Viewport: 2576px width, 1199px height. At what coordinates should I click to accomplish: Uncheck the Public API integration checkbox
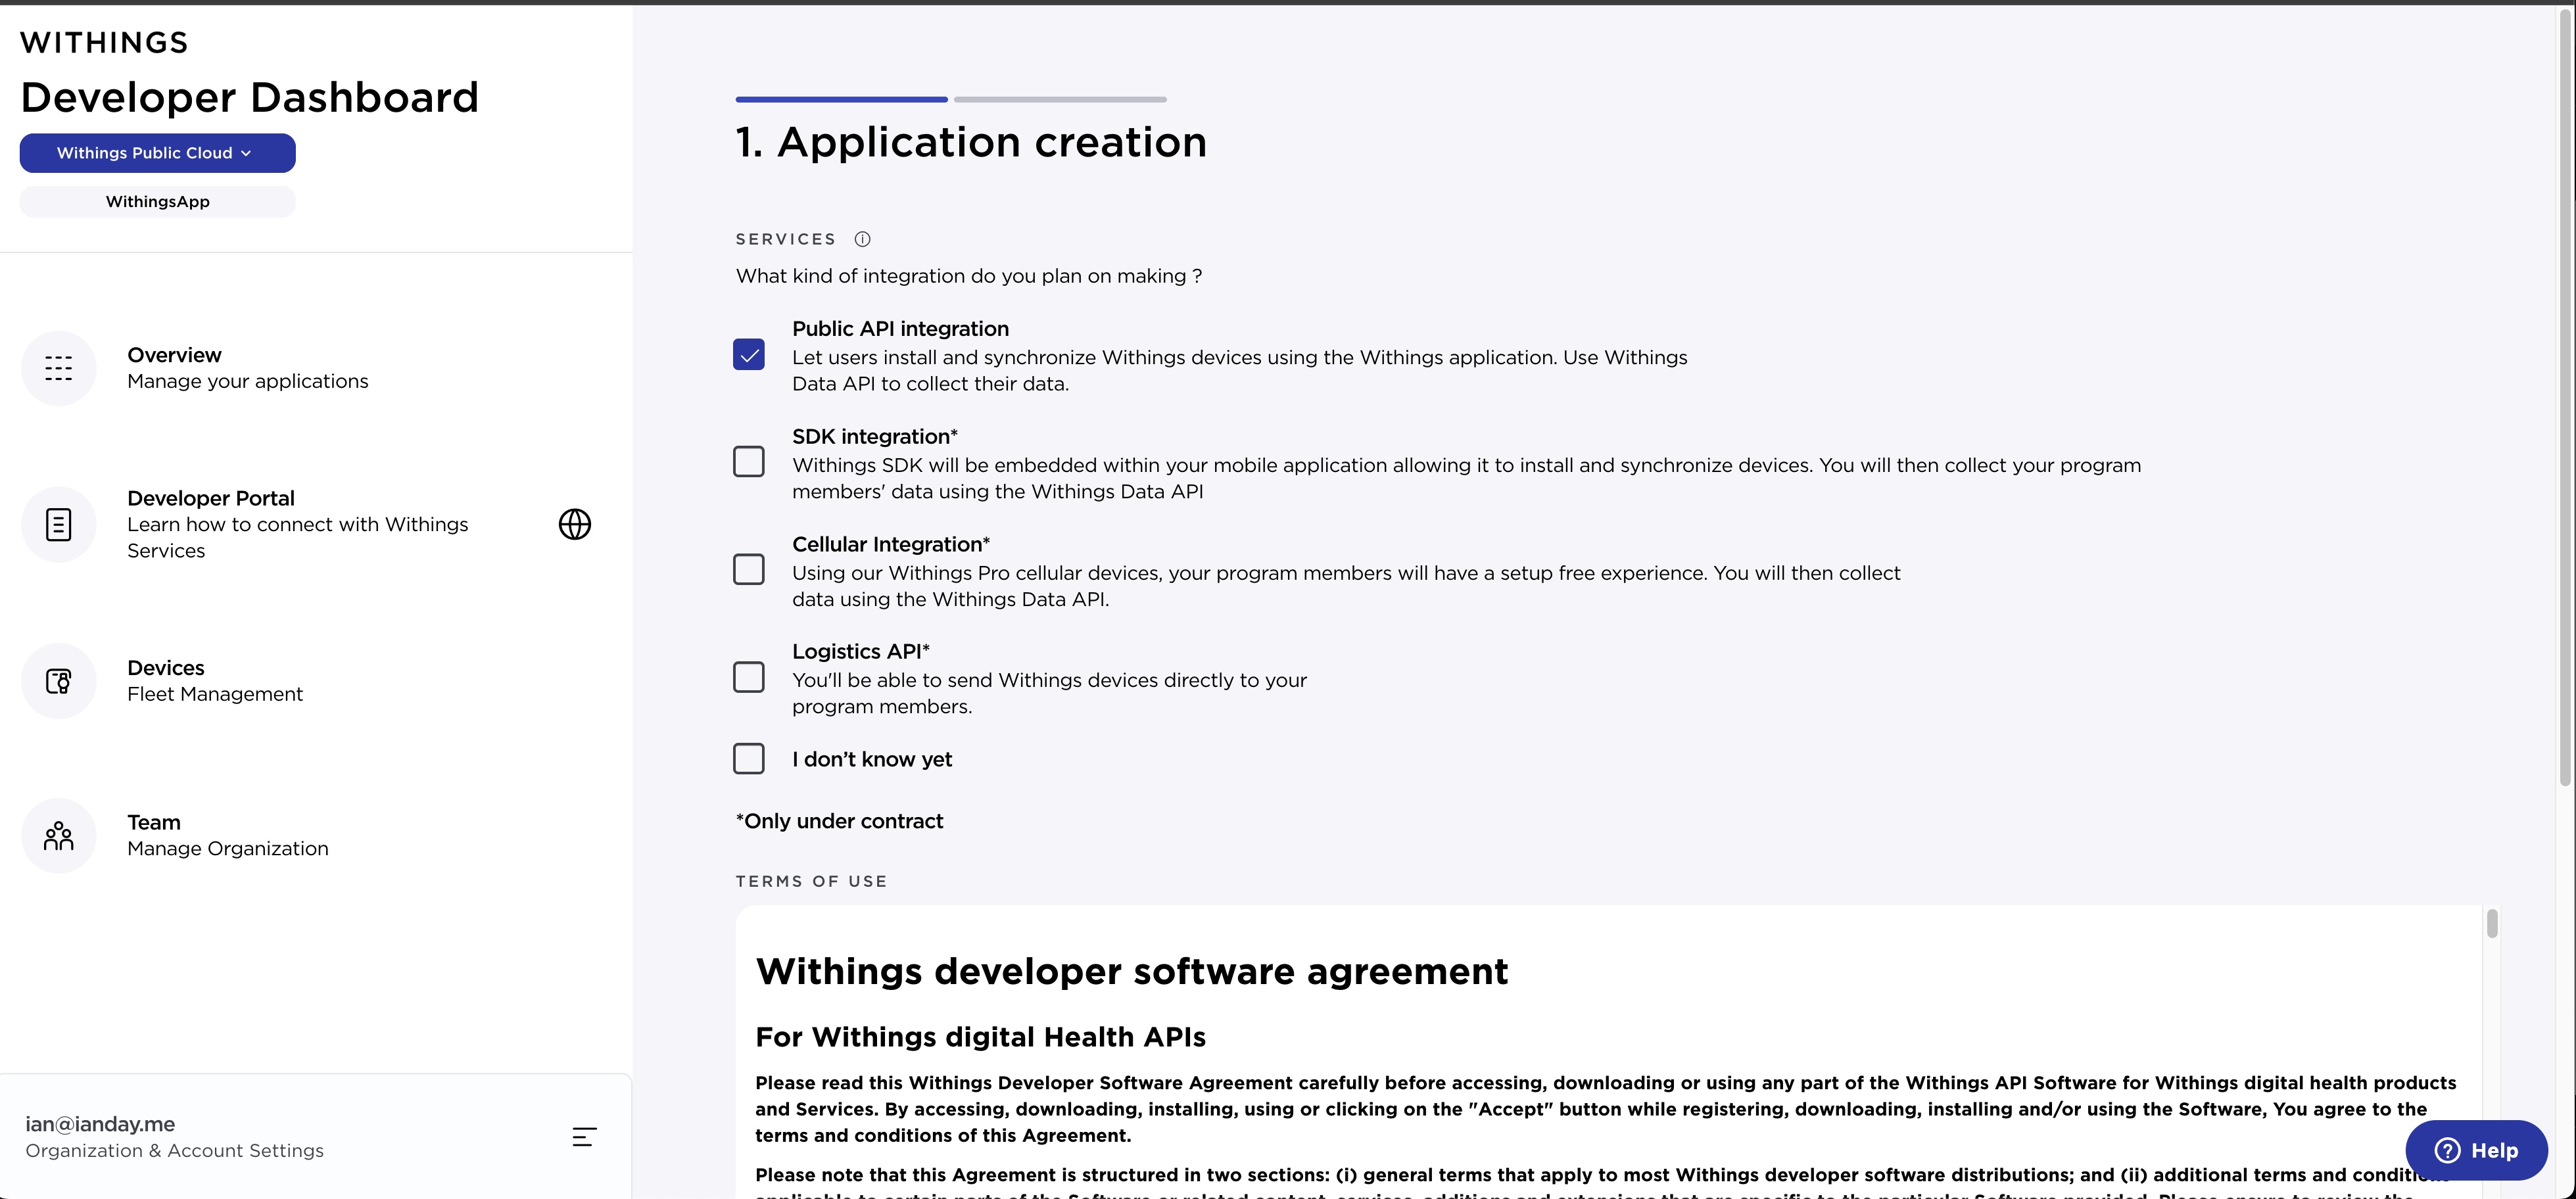pyautogui.click(x=749, y=355)
